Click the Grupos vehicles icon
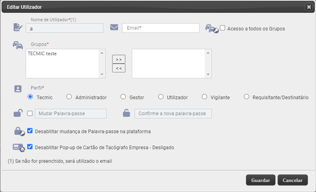Image resolution: width=316 pixels, height=192 pixels. tap(18, 45)
